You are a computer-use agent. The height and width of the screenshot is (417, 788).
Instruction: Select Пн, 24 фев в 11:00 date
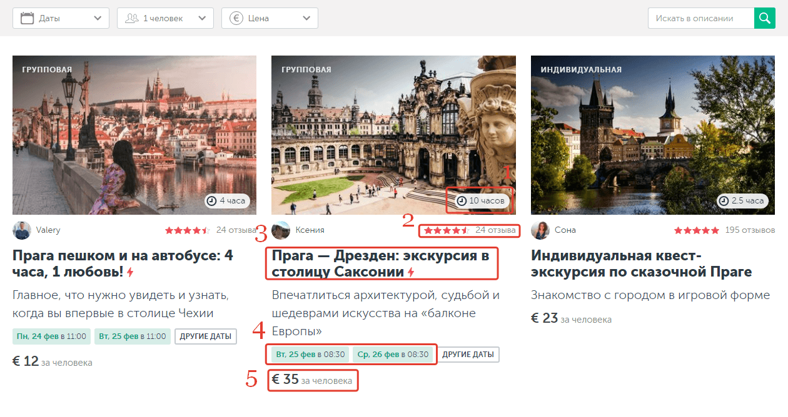[x=51, y=336]
